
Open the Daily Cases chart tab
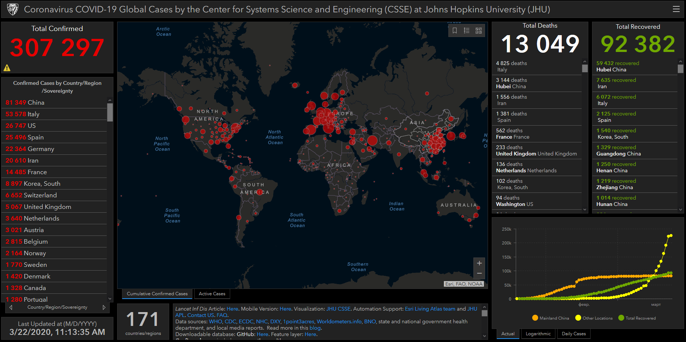(573, 334)
